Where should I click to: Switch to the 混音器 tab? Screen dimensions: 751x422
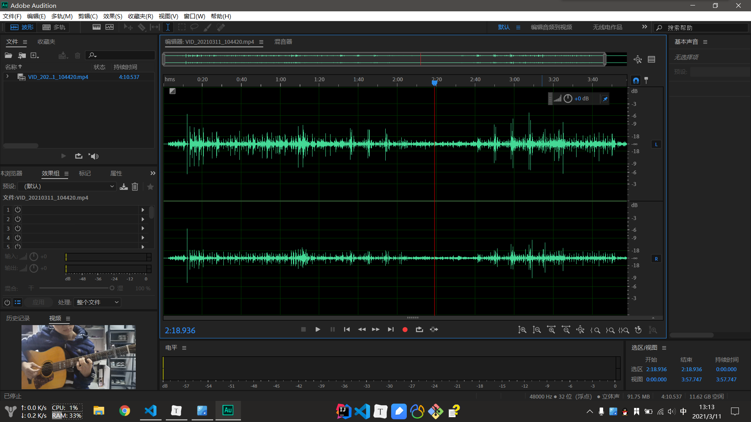tap(283, 42)
